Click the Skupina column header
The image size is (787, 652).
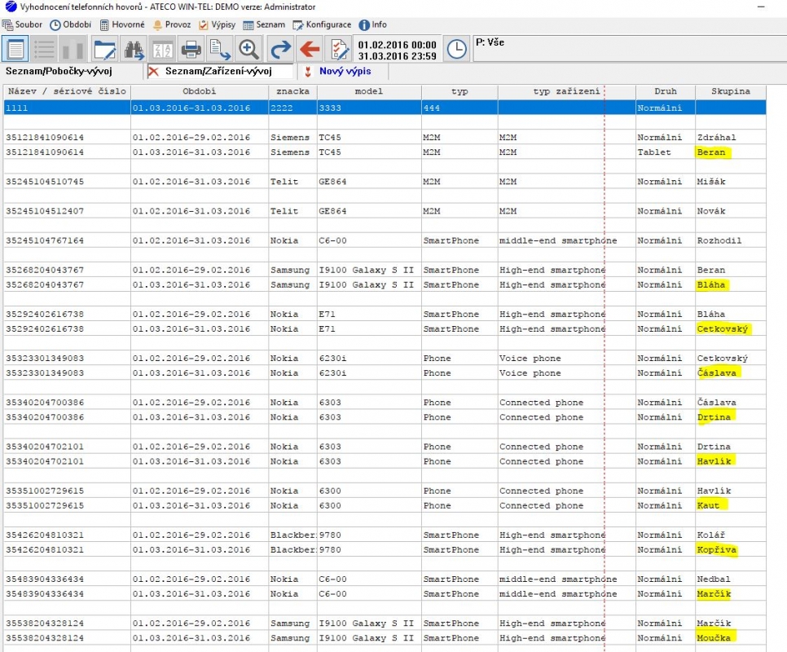[x=731, y=91]
